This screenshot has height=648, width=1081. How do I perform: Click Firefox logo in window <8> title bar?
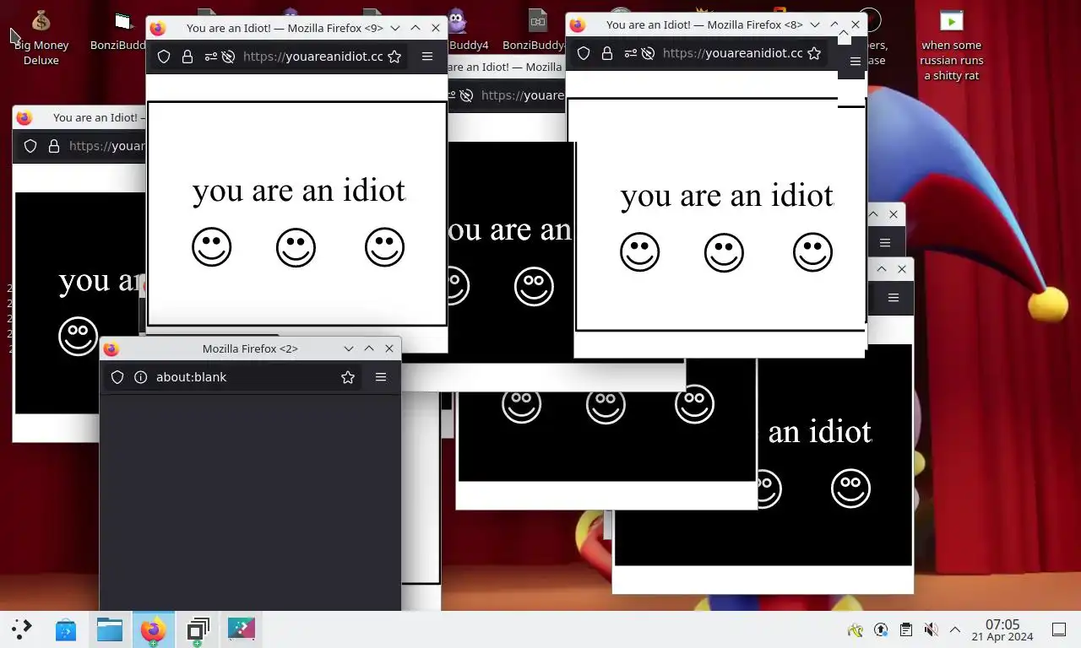coord(577,24)
